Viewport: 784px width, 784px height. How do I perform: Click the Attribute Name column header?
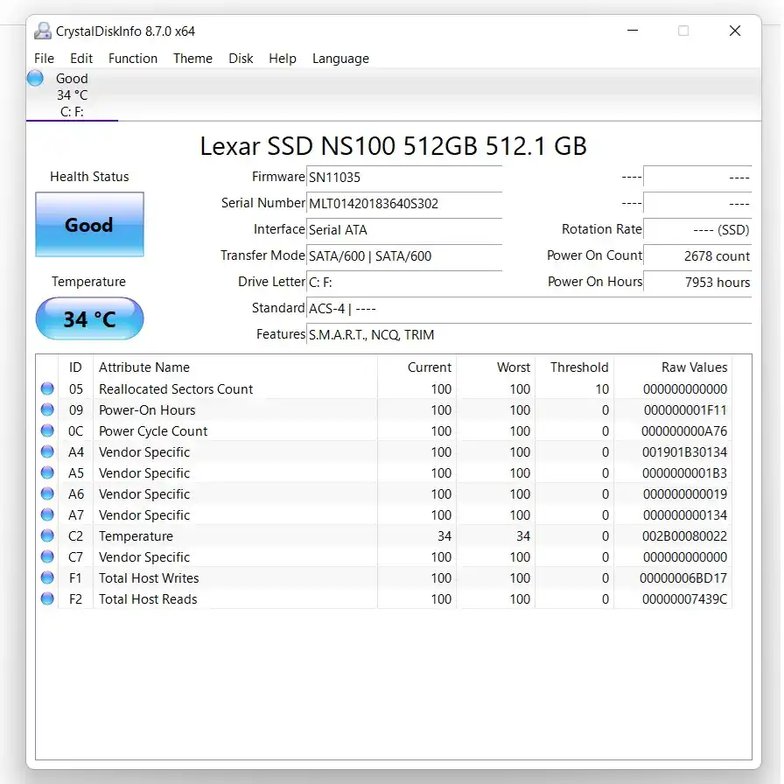pyautogui.click(x=144, y=367)
